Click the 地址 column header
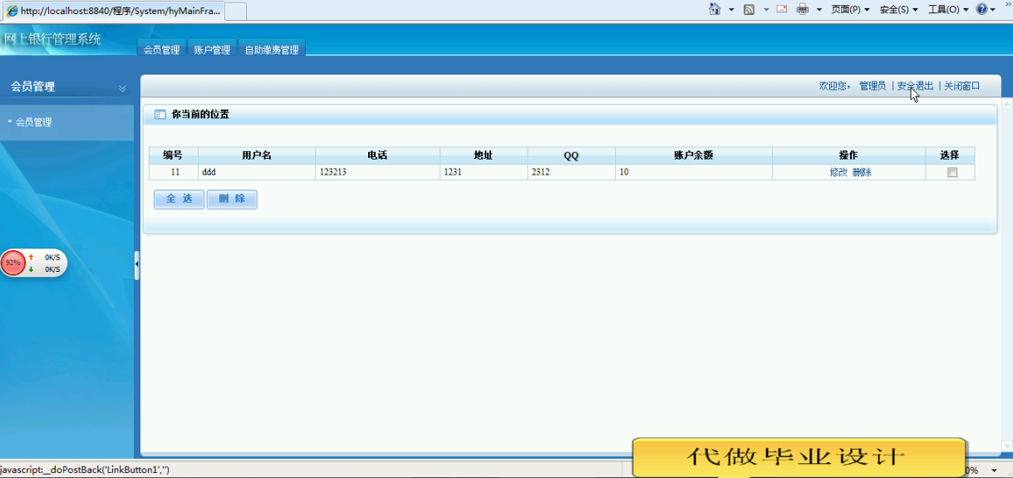 (x=484, y=155)
